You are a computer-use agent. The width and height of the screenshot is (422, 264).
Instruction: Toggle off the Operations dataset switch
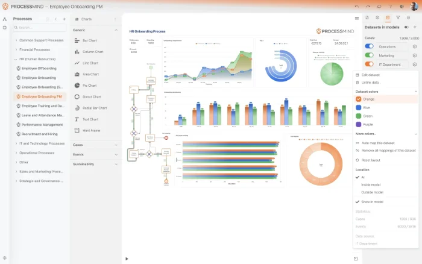(x=369, y=46)
